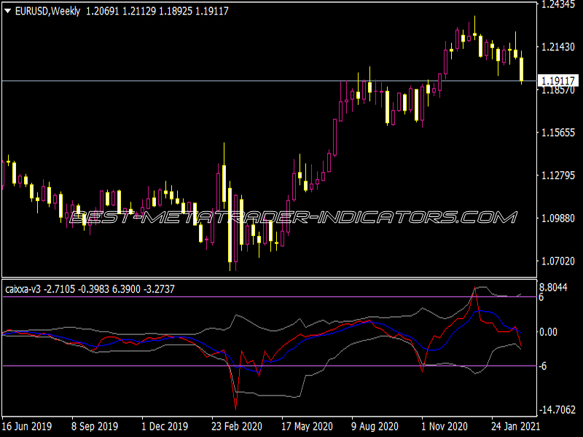
Task: Click the 1.09880 price scale value
Action: (x=558, y=218)
